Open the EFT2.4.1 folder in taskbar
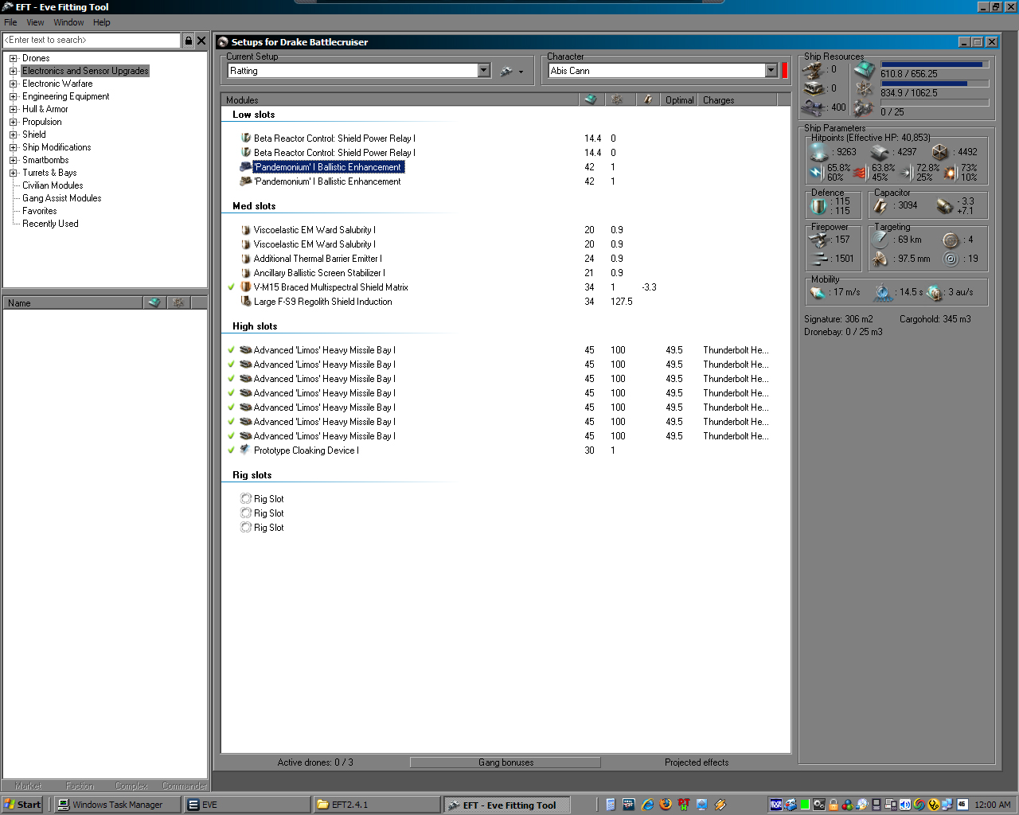The image size is (1019, 815). pos(375,805)
